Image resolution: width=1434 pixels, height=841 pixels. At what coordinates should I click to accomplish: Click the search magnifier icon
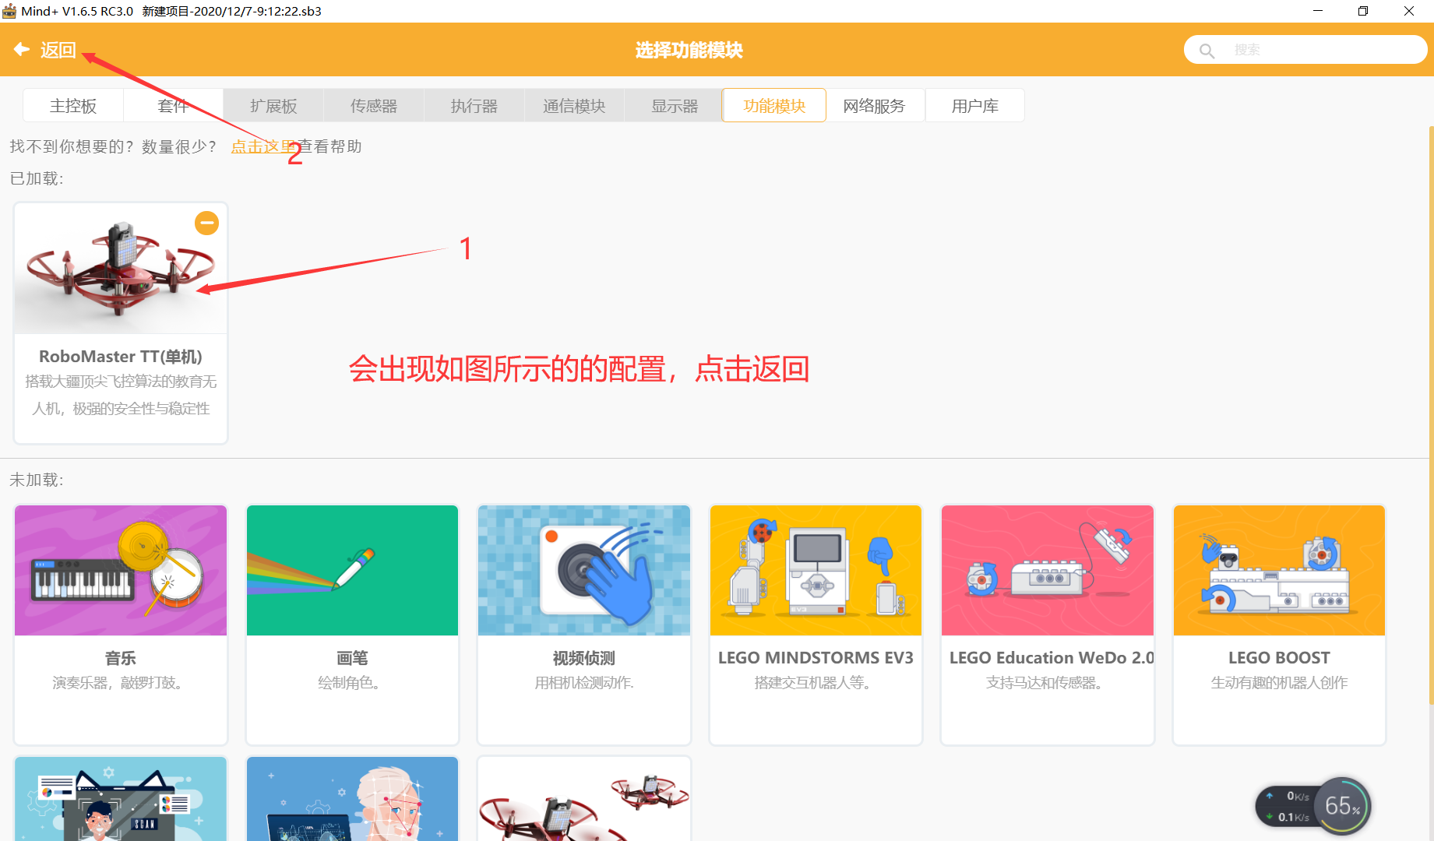point(1207,51)
